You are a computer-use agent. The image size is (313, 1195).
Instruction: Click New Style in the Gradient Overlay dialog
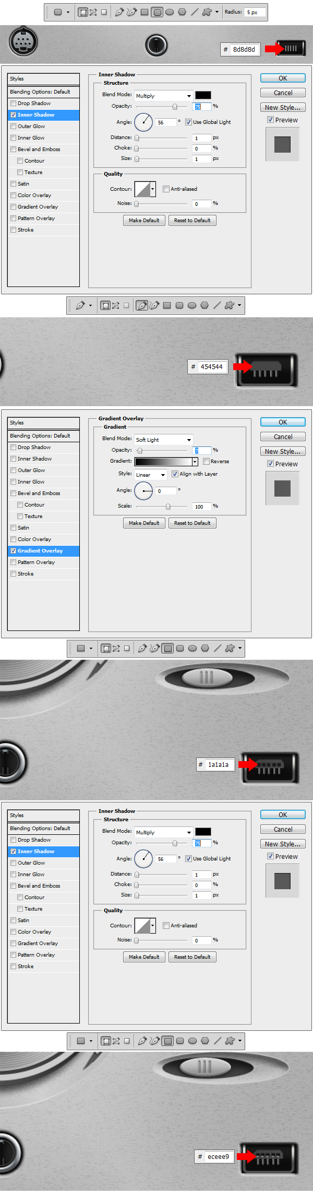pyautogui.click(x=282, y=451)
